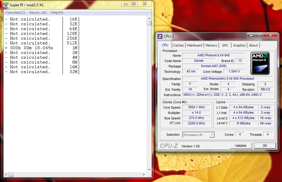Maximize the Super PI window
This screenshot has height=182, width=282.
point(134,4)
